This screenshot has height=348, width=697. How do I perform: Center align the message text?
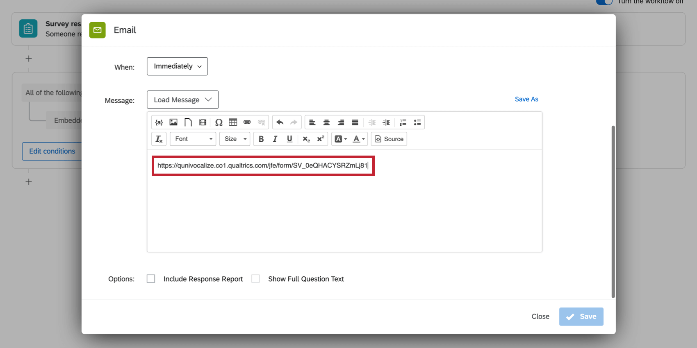326,122
